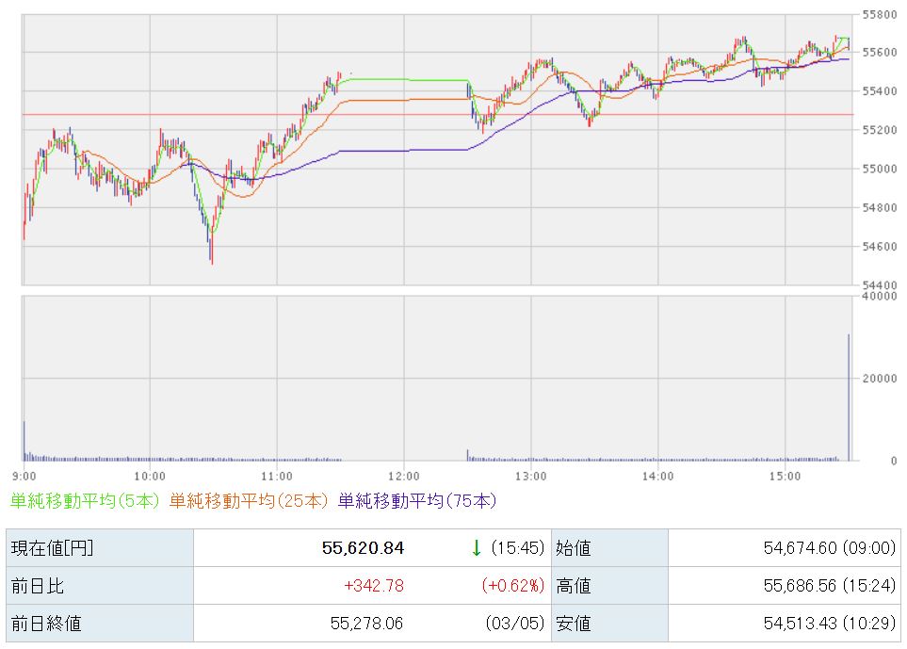Click the purple 単純移動平均(75本) legend
This screenshot has width=907, height=649.
[416, 501]
